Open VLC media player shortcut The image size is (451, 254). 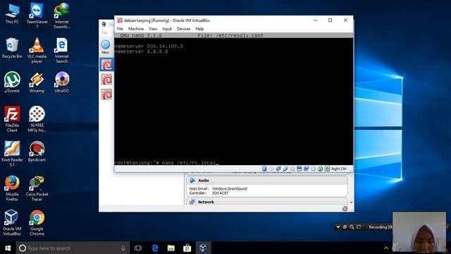[37, 50]
